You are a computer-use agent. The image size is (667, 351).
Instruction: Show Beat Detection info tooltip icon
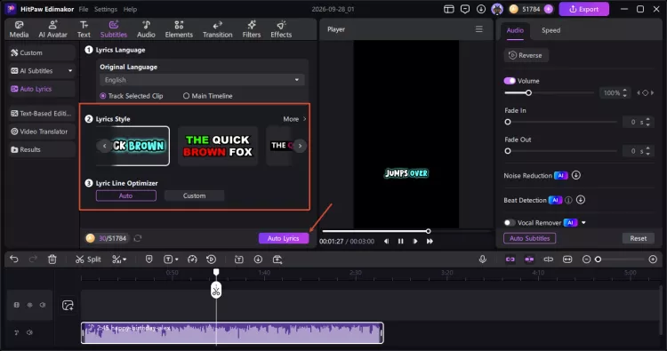pos(568,200)
